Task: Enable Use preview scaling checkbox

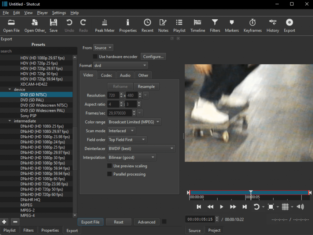Action: click(109, 166)
